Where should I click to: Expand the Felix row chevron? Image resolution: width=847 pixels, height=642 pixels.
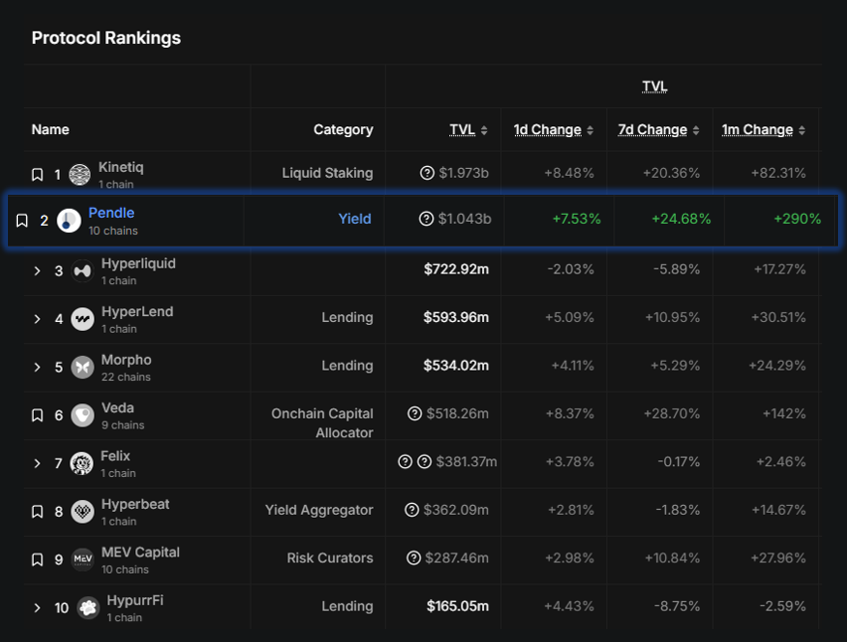(37, 463)
